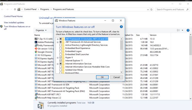Open the Organize dropdown menu

[x=41, y=30]
